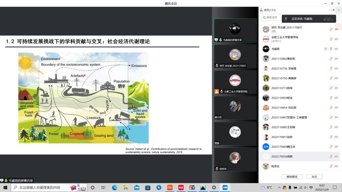This screenshot has height=192, width=342.
Task: Open the CAJ viewer taskbar icon
Action: coord(170,187)
